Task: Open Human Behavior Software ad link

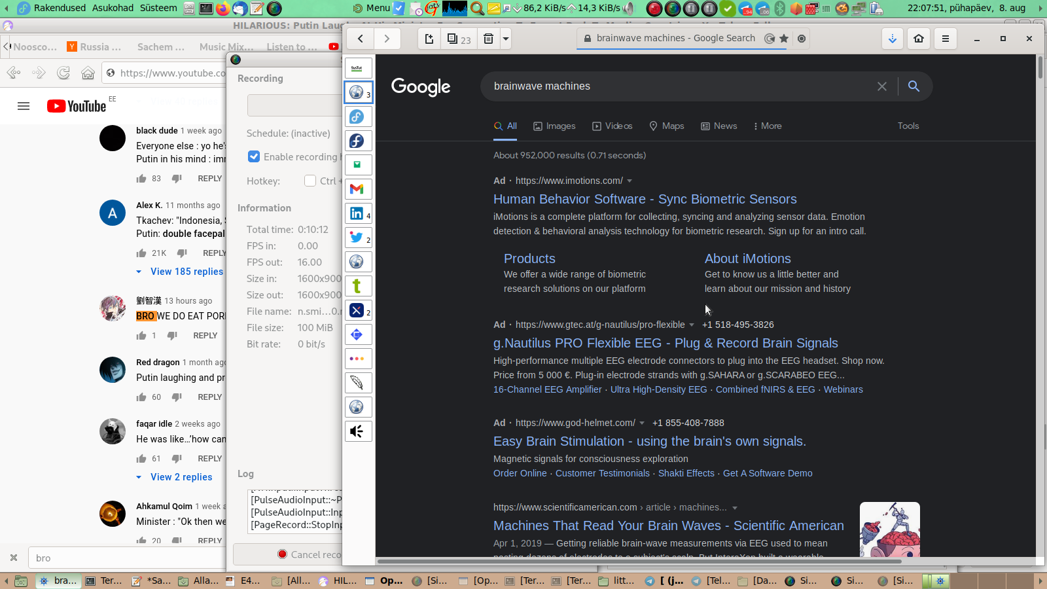Action: pyautogui.click(x=645, y=200)
